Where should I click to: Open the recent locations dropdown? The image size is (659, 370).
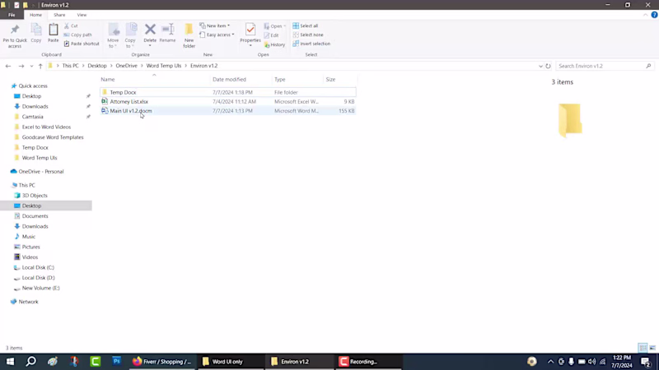(x=31, y=66)
